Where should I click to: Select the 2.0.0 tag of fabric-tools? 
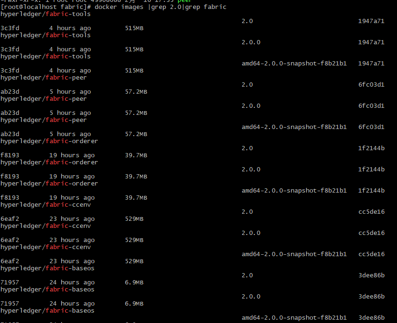(251, 42)
